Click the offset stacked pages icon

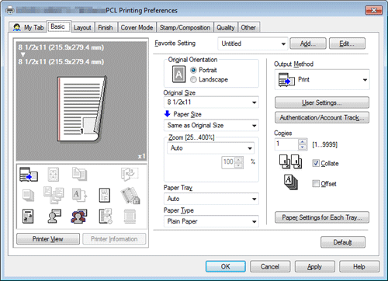(x=290, y=182)
